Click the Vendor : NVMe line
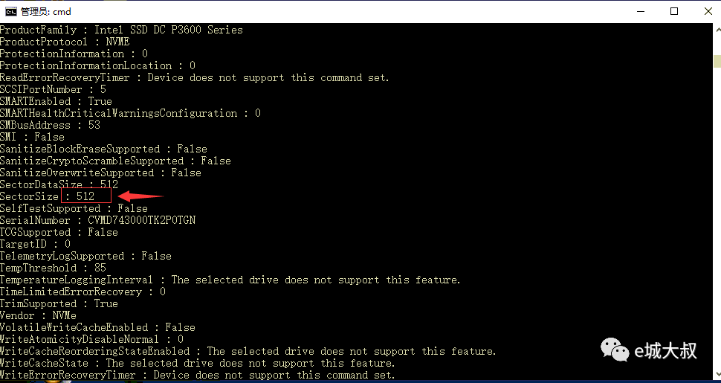 38,315
